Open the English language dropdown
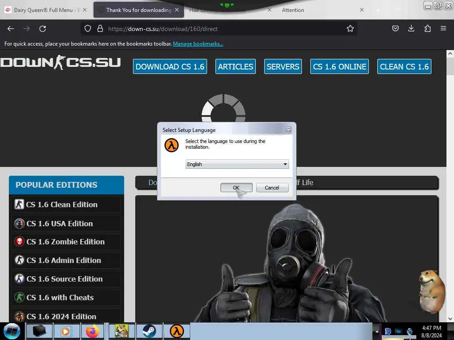The height and width of the screenshot is (340, 454). [237, 164]
